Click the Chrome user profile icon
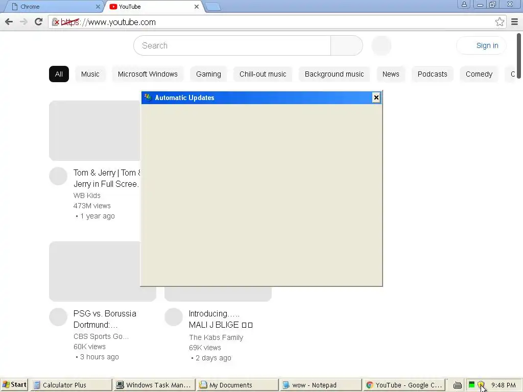 click(x=464, y=4)
